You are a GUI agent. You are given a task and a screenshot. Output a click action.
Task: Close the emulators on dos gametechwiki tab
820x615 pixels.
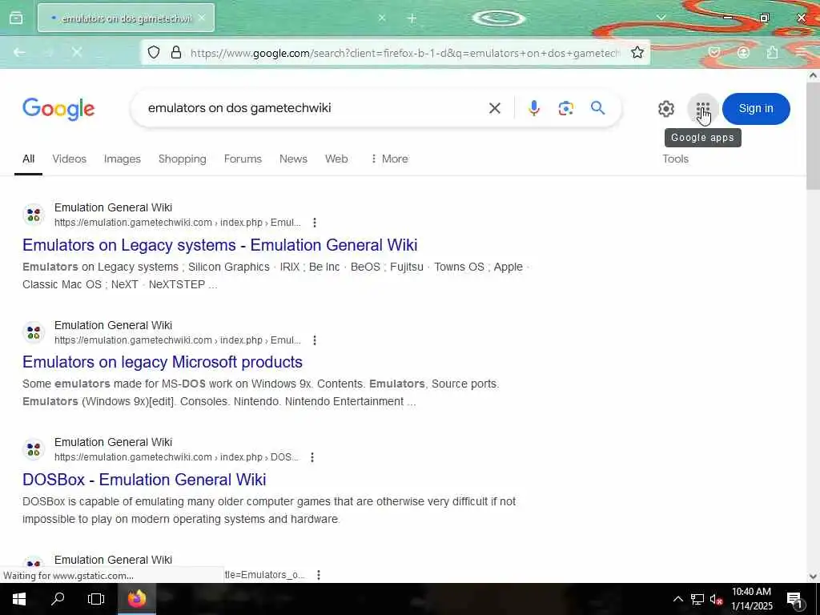202,18
